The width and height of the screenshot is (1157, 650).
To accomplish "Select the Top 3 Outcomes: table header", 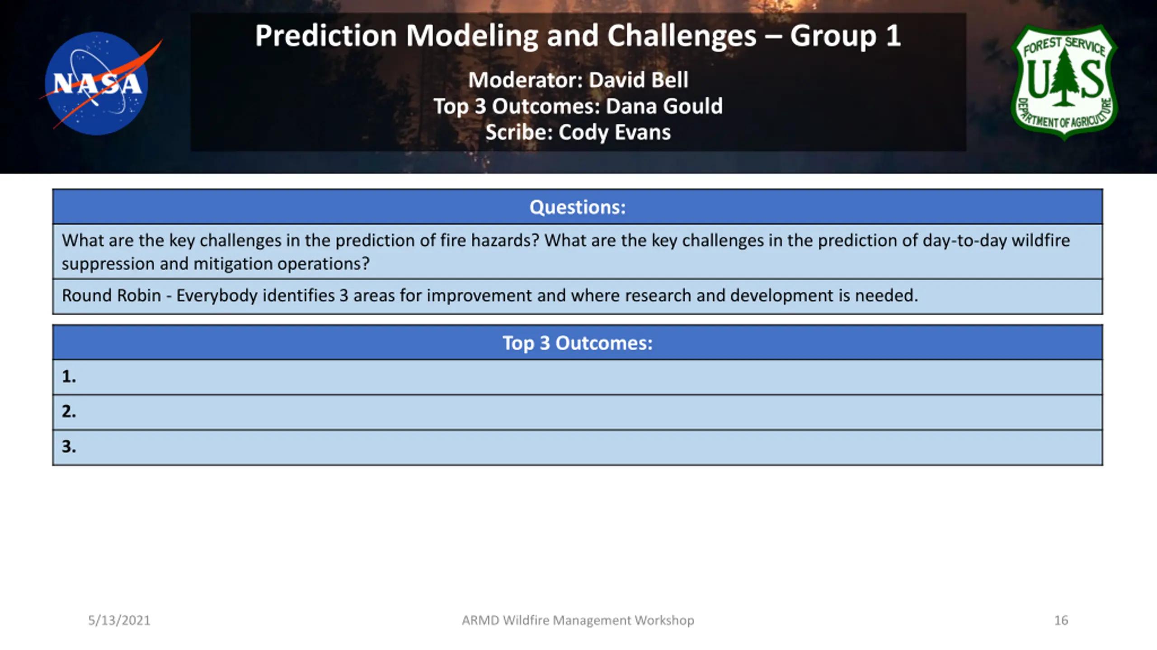I will [578, 343].
